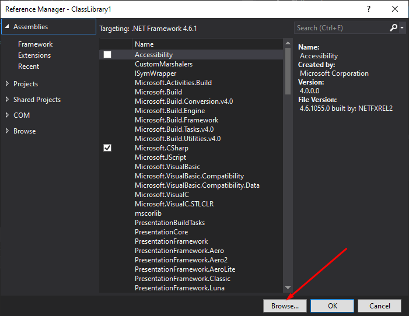Expand the COM category arrow

point(7,115)
